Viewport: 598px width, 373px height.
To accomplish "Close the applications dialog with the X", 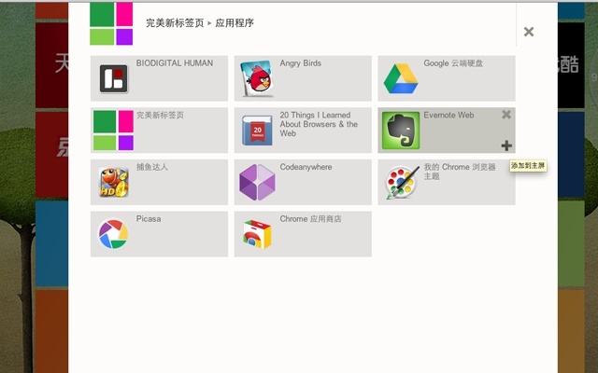I will 529,32.
